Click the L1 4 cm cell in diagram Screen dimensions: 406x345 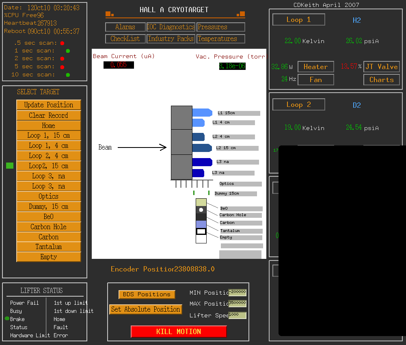[x=199, y=123]
